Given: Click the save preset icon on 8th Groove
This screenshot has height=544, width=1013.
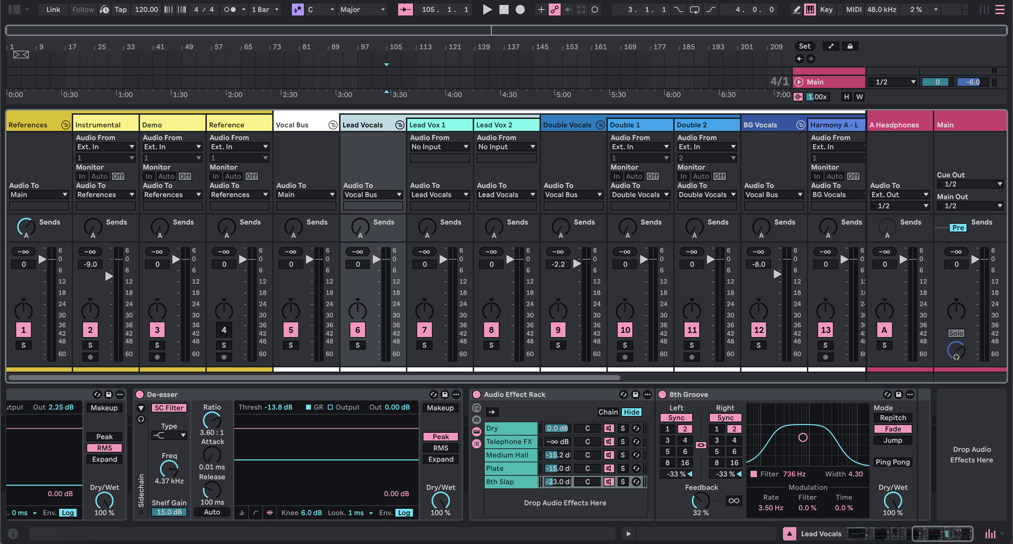Looking at the screenshot, I should coord(899,394).
